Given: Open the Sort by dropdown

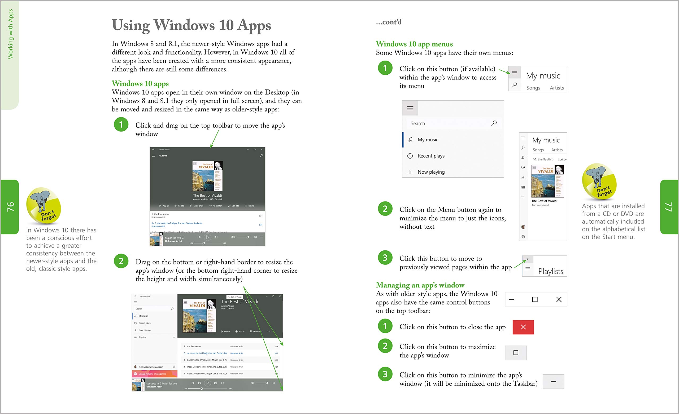Looking at the screenshot, I should coord(562,160).
